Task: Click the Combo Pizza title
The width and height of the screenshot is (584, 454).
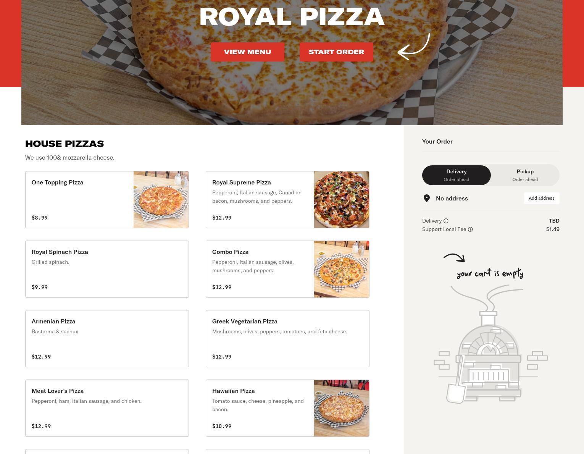Action: coord(230,252)
